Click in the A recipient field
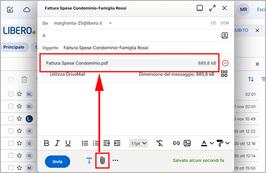Image resolution: width=266 pixels, height=173 pixels. pyautogui.click(x=132, y=35)
